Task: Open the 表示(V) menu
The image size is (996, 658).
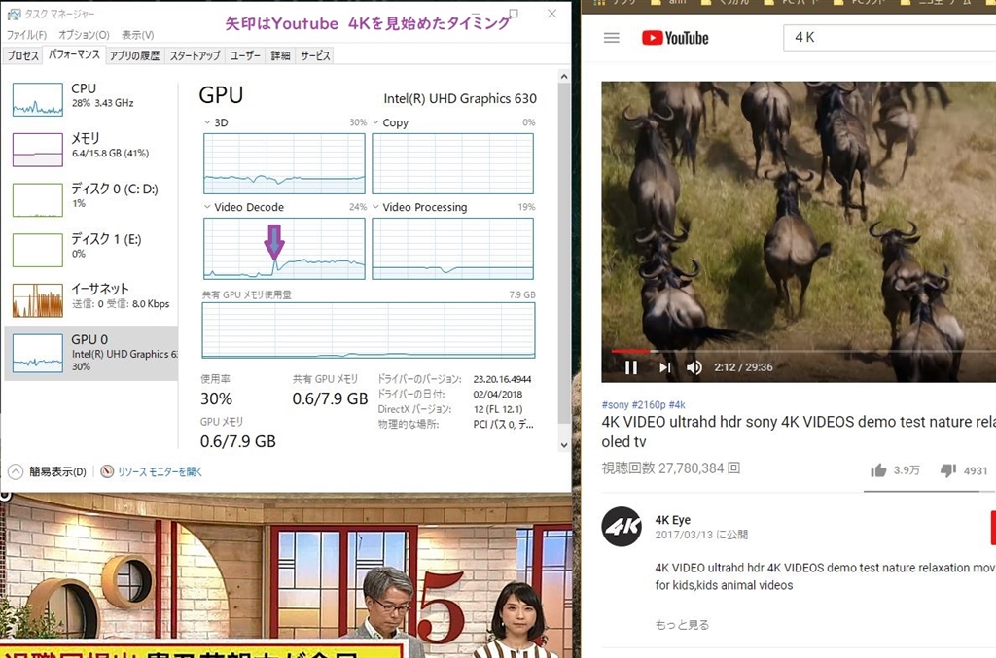Action: (138, 35)
